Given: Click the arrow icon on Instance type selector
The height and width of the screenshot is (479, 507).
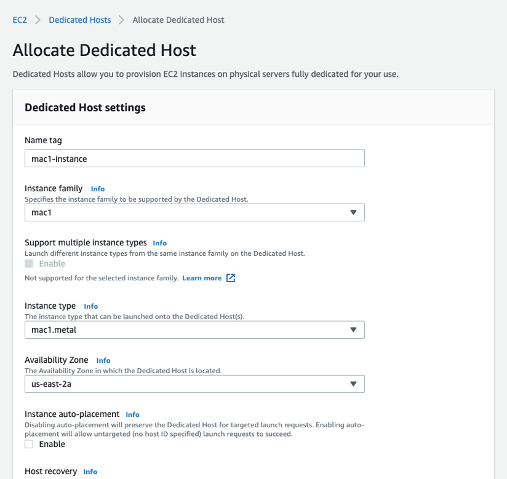Looking at the screenshot, I should click(353, 330).
